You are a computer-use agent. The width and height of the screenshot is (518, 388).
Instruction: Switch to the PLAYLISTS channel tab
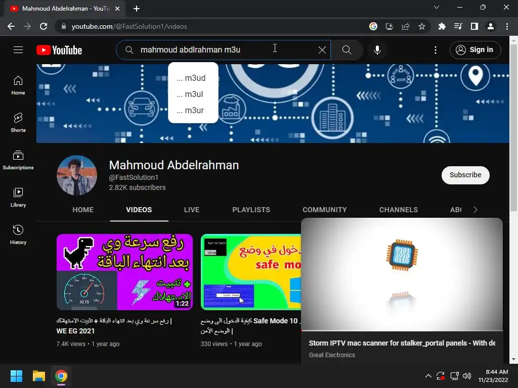click(x=251, y=210)
